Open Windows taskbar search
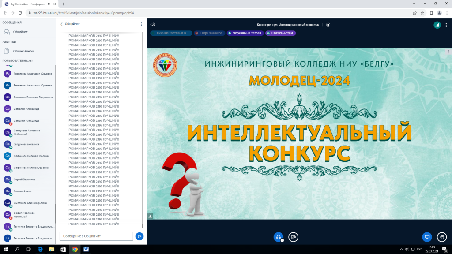Image resolution: width=452 pixels, height=254 pixels. point(17,250)
